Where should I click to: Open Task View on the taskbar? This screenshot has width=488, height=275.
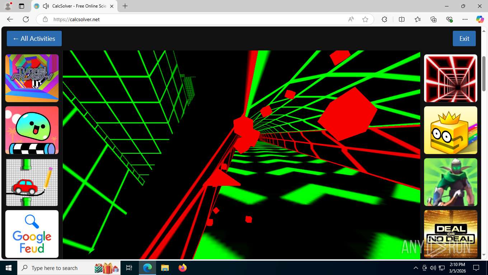(129, 268)
